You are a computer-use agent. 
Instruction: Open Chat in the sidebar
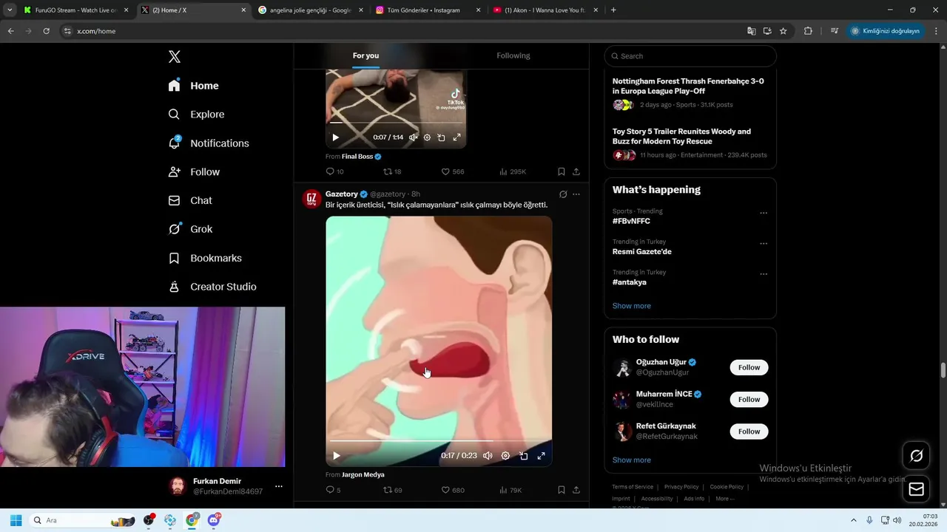pyautogui.click(x=190, y=200)
